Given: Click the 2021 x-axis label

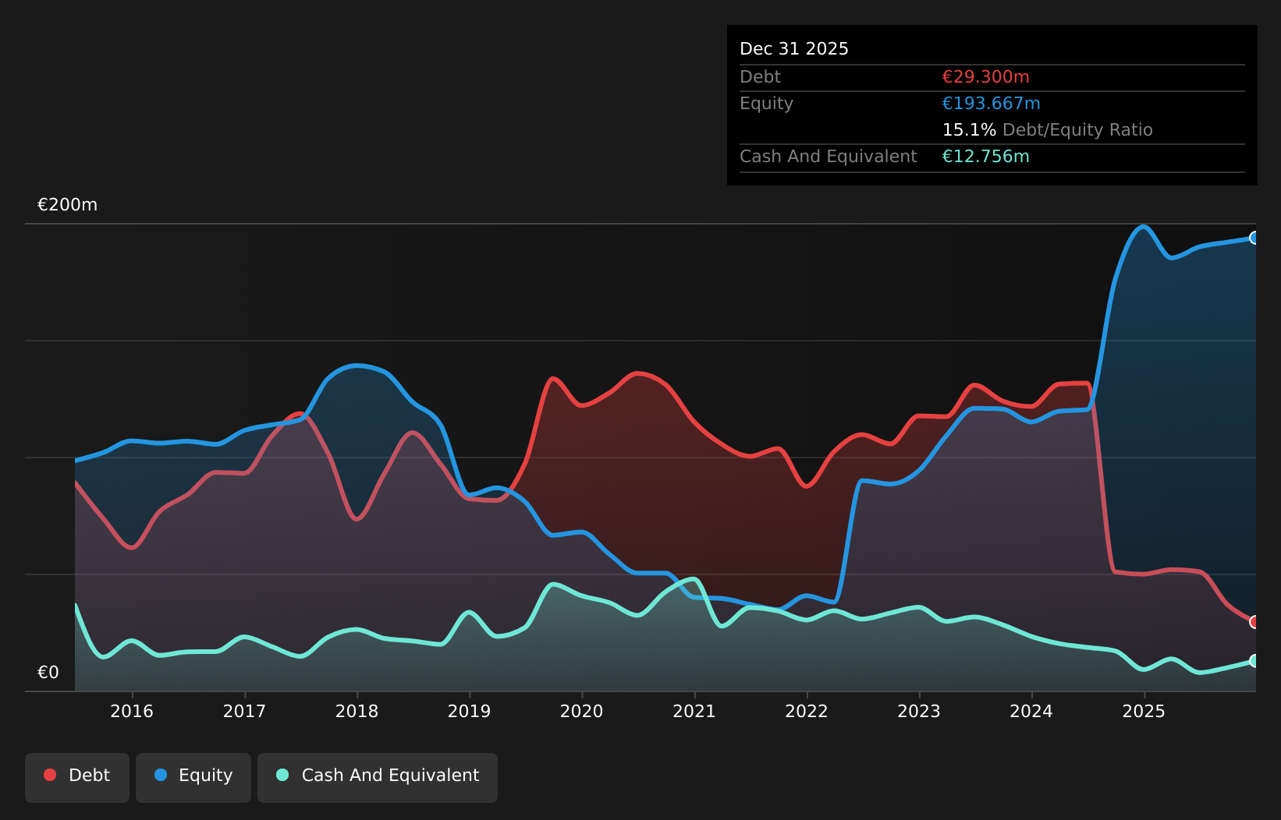Looking at the screenshot, I should [694, 711].
